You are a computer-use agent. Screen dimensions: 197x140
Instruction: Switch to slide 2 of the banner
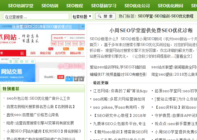click(75, 79)
